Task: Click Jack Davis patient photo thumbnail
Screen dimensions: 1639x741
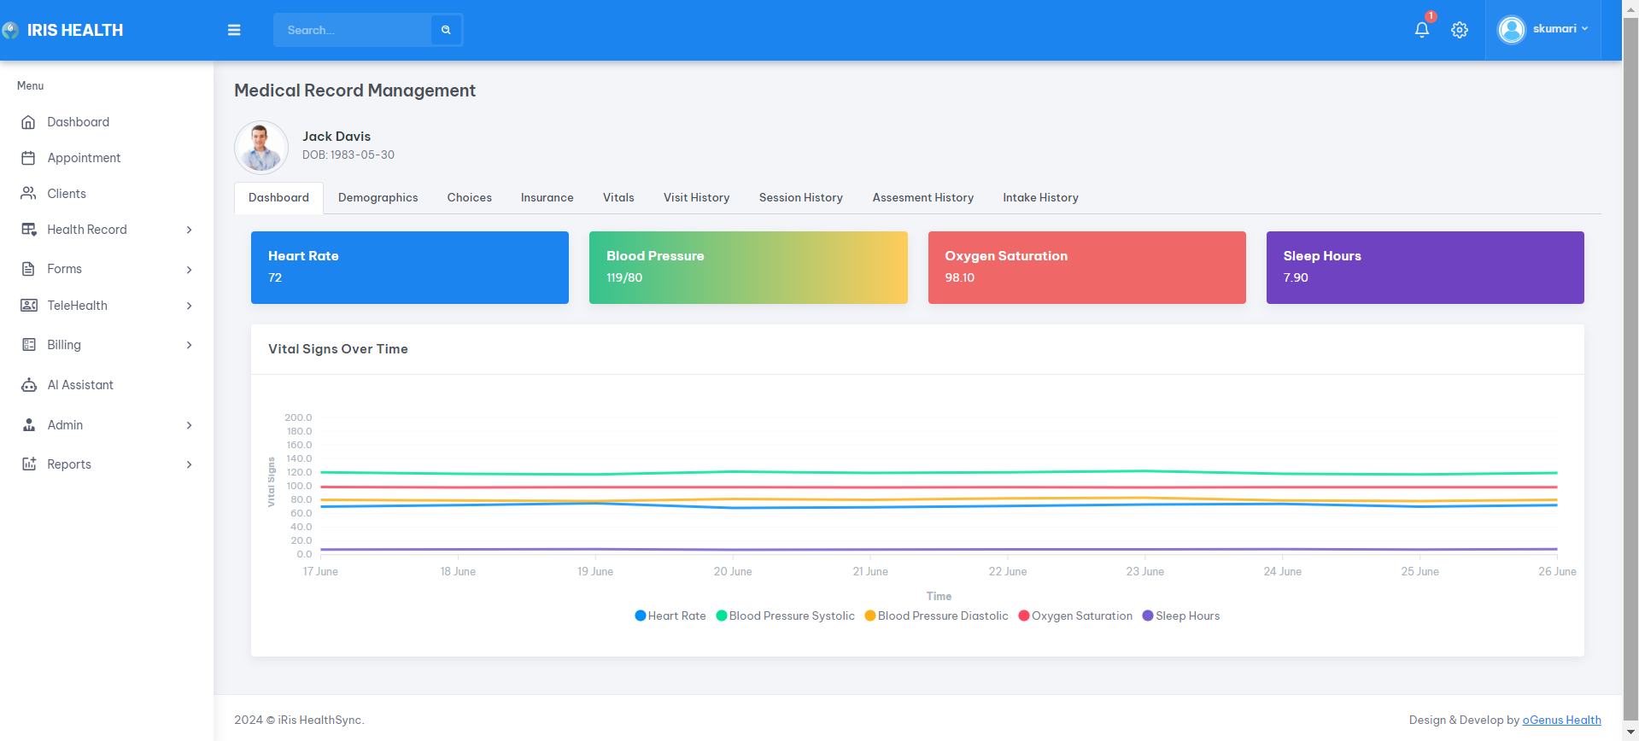Action: [x=261, y=148]
